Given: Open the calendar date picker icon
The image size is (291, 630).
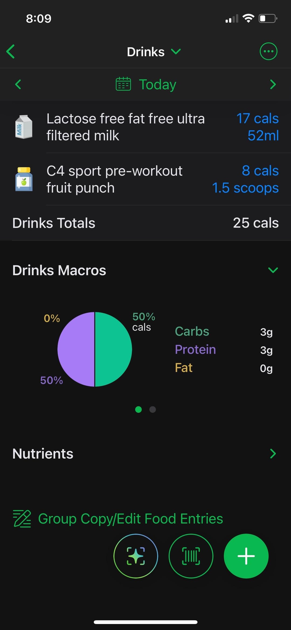Looking at the screenshot, I should coord(123,84).
